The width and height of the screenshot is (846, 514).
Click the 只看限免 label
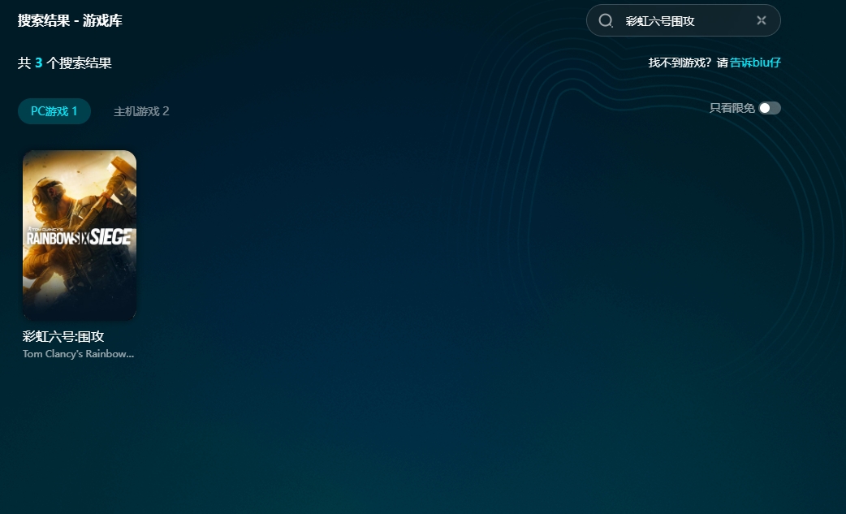[x=732, y=109]
